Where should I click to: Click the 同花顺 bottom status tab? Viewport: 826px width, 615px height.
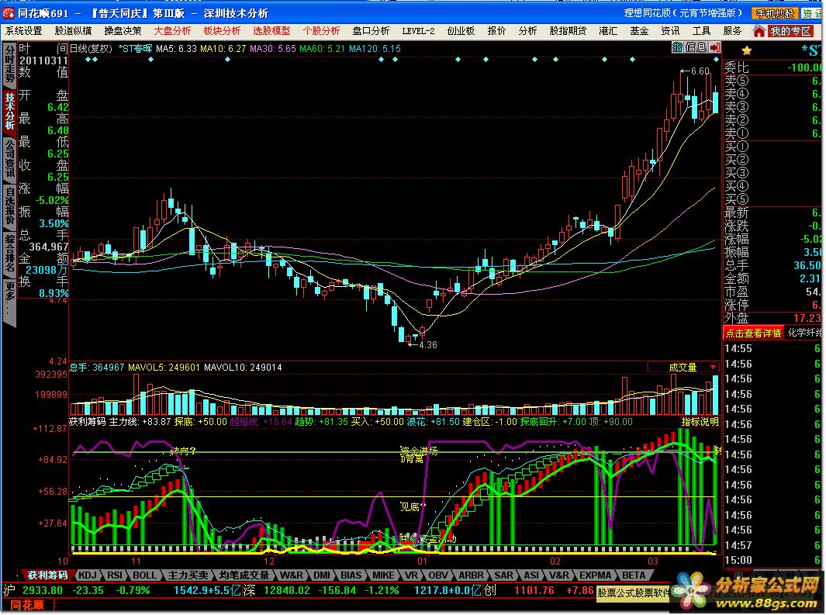pos(27,606)
